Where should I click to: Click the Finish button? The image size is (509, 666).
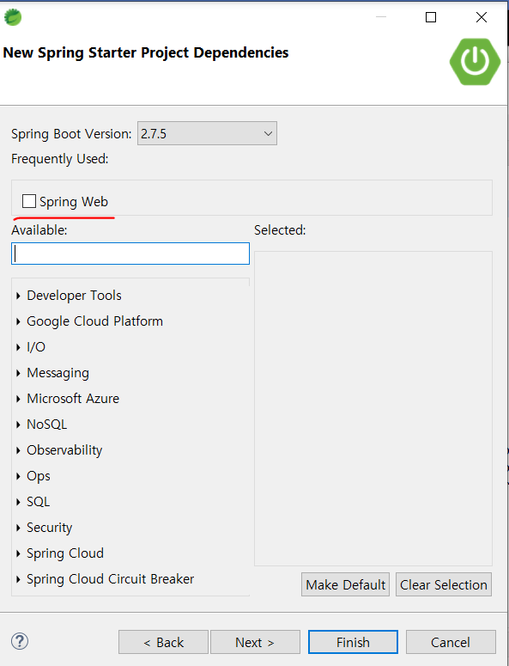tap(353, 642)
